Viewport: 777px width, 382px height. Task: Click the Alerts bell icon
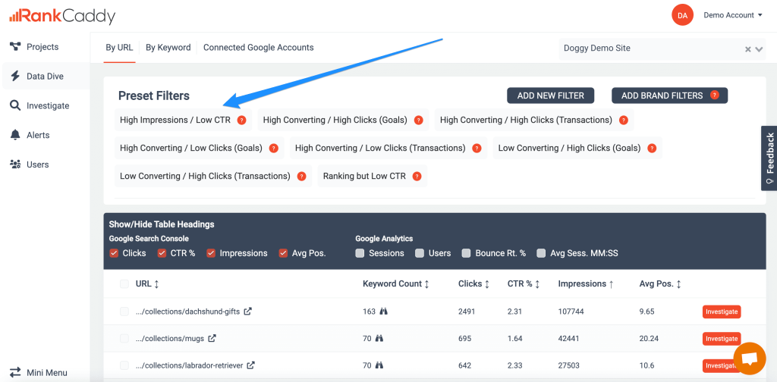pyautogui.click(x=15, y=135)
